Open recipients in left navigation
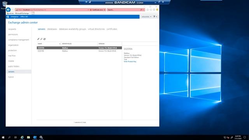 [x=12, y=29]
